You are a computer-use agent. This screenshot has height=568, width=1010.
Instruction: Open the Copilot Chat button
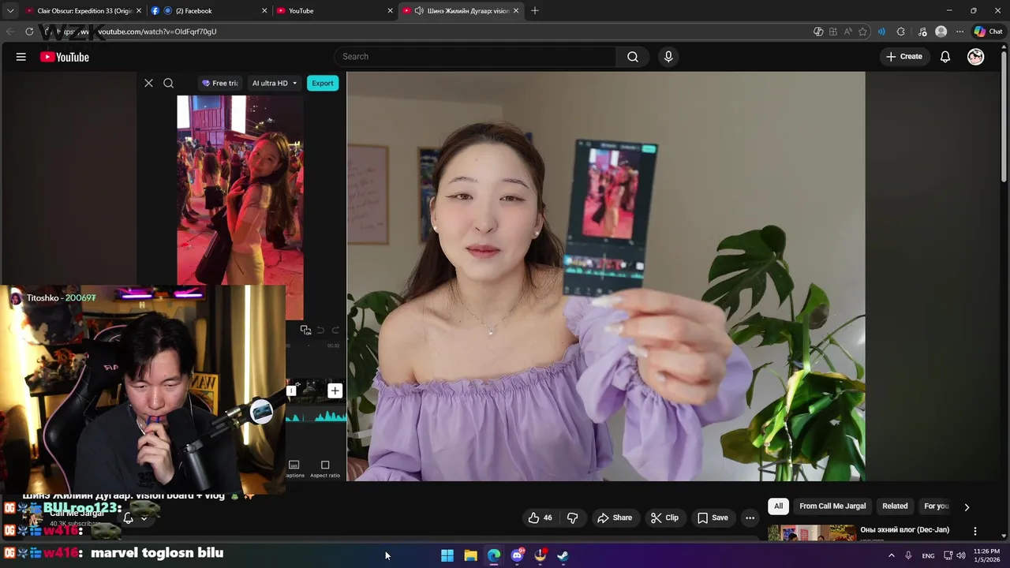(989, 32)
